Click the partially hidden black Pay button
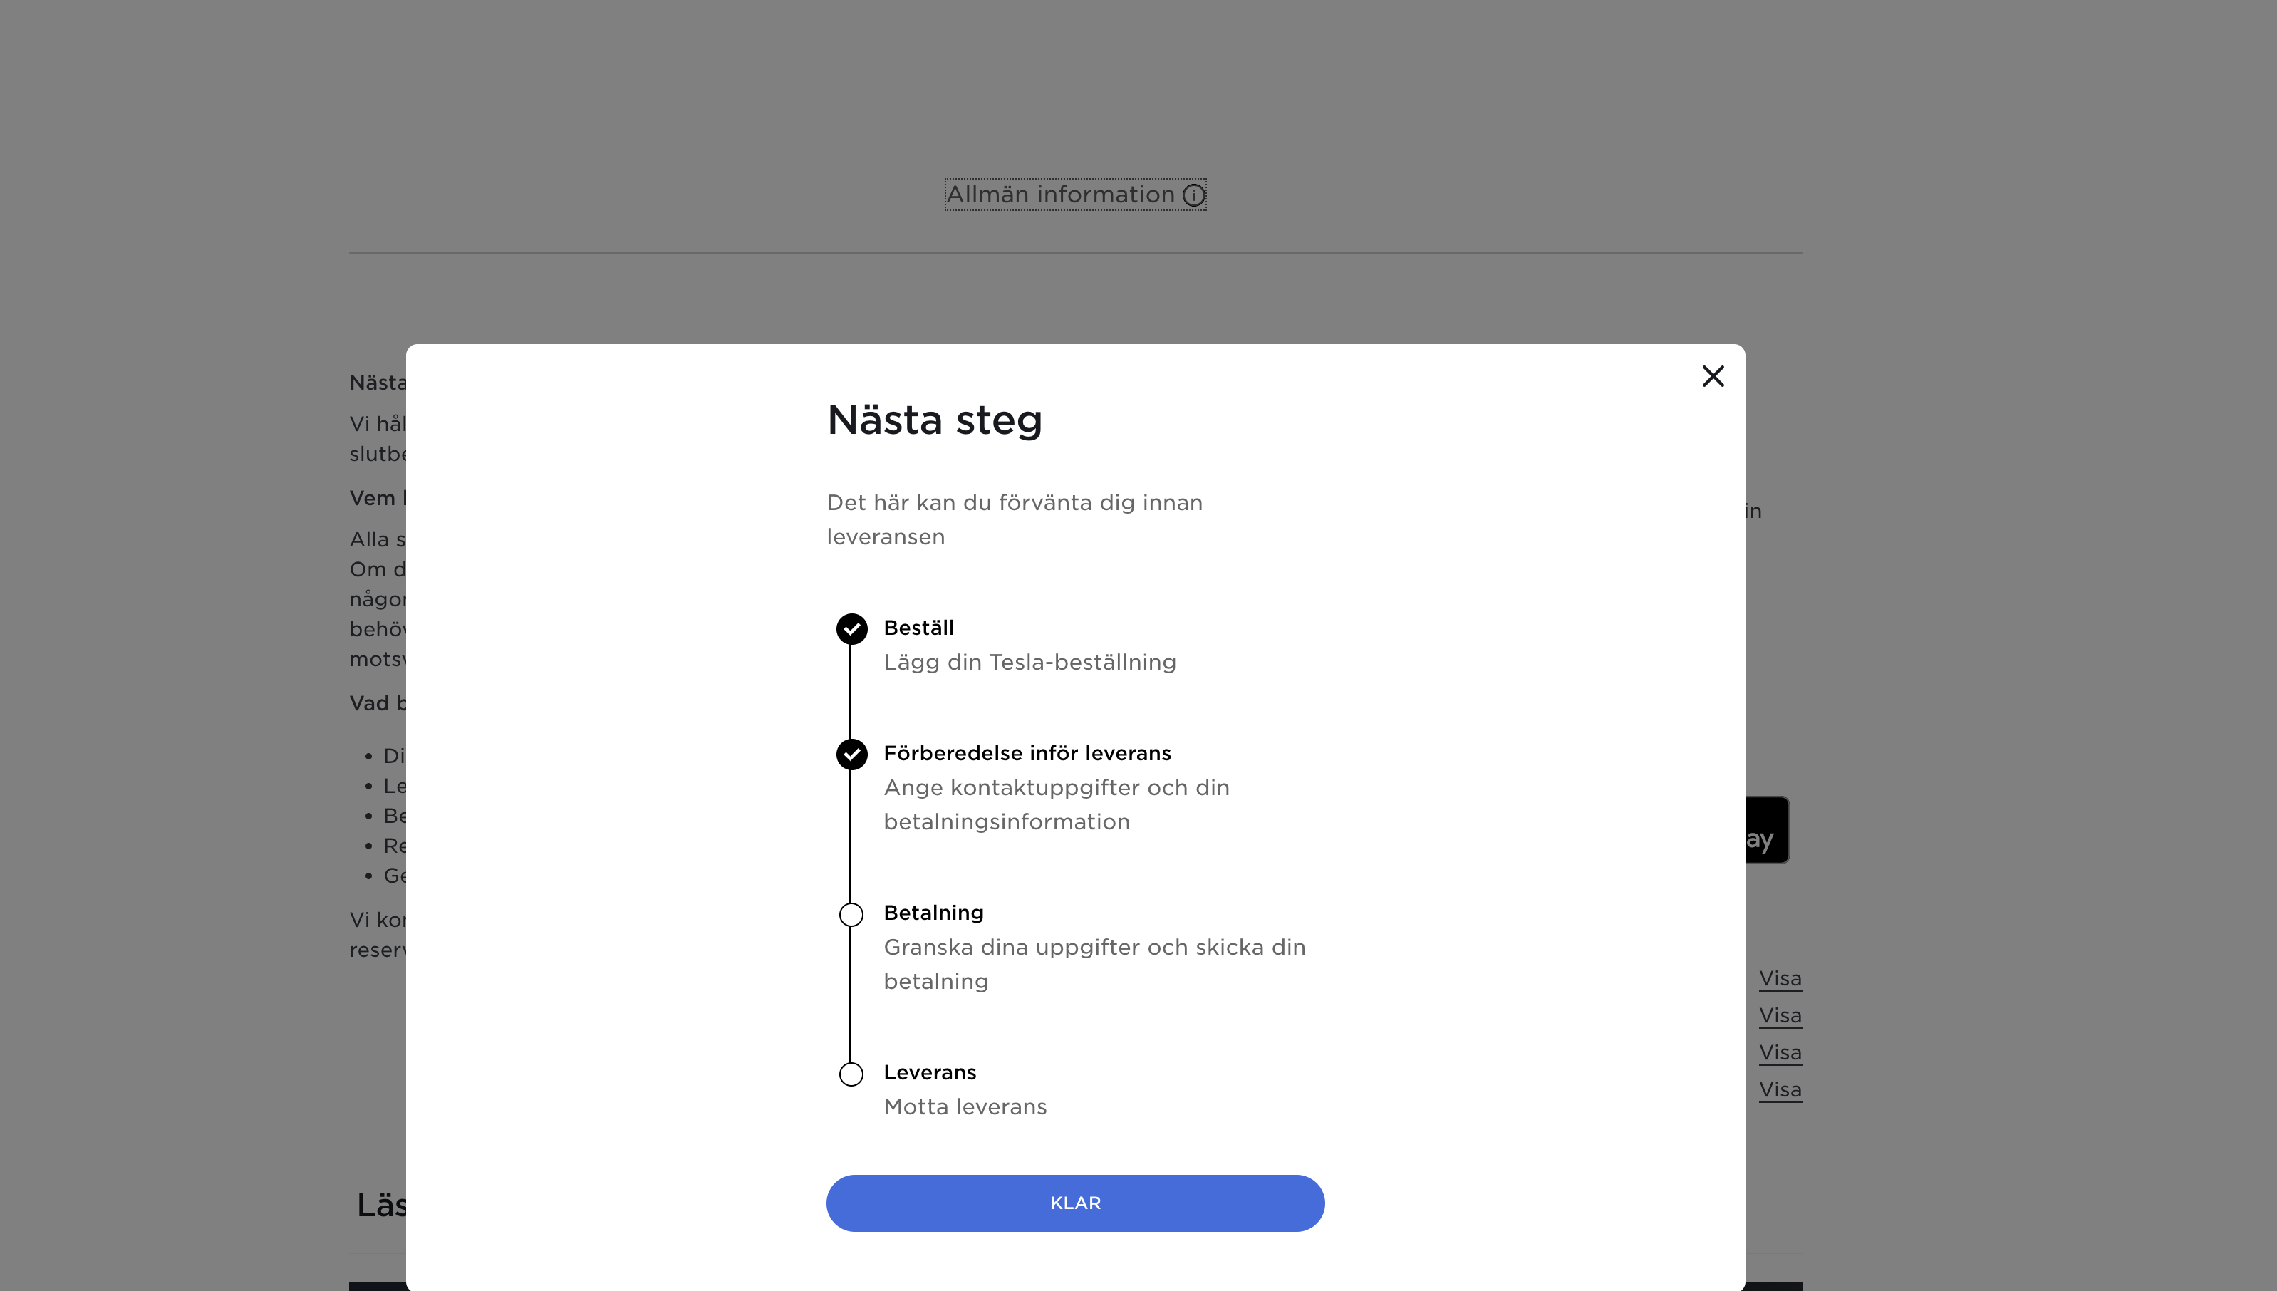The image size is (2277, 1291). coord(1766,831)
